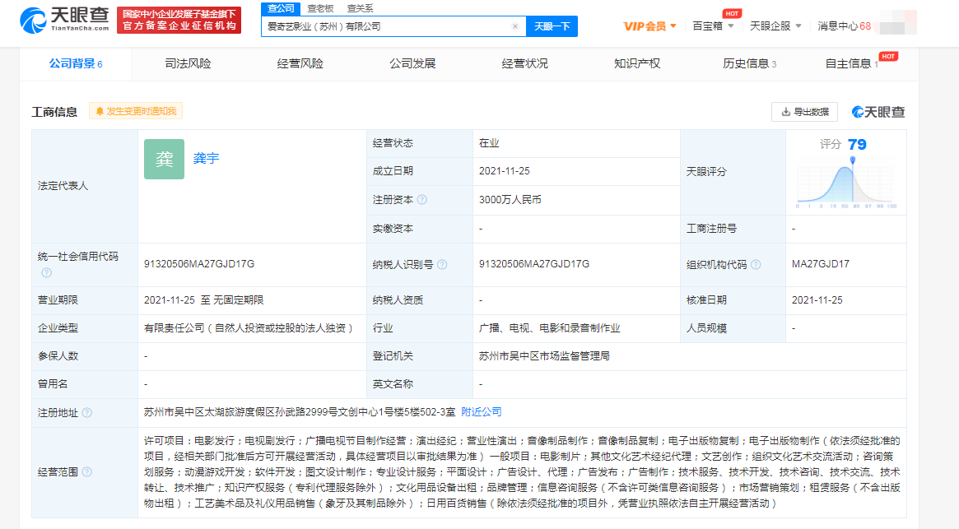
Task: Click the green 龚 avatar of the legal representative
Action: coord(164,159)
